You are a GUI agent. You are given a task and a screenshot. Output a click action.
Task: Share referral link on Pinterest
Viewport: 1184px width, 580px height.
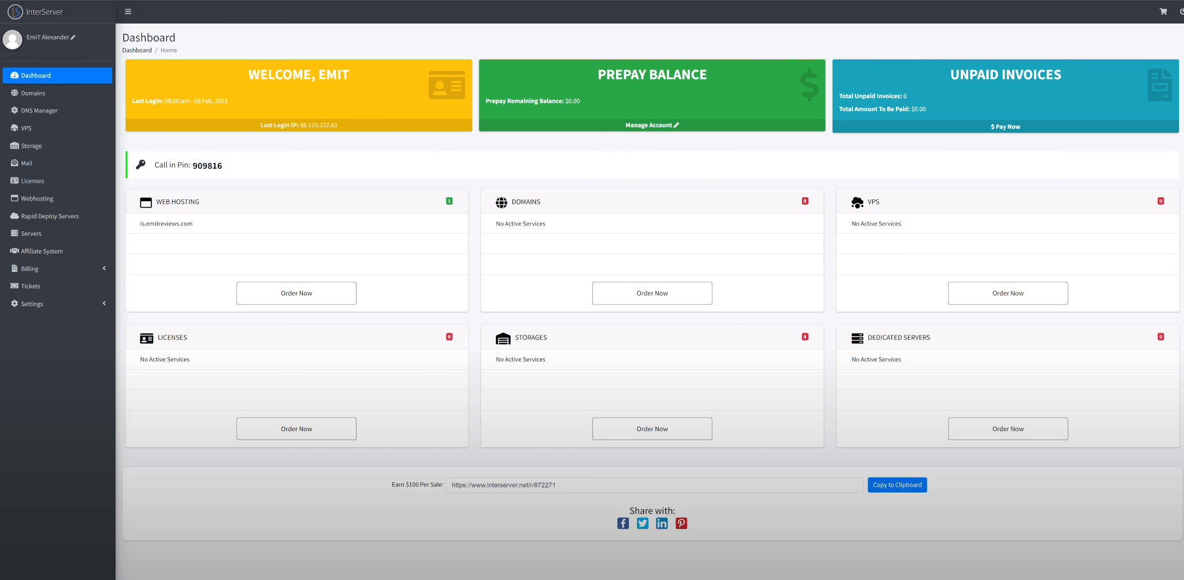click(682, 523)
